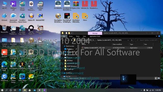The height and width of the screenshot is (92, 163).
Task: Open the File tab in Explorer
Action: click(x=64, y=36)
